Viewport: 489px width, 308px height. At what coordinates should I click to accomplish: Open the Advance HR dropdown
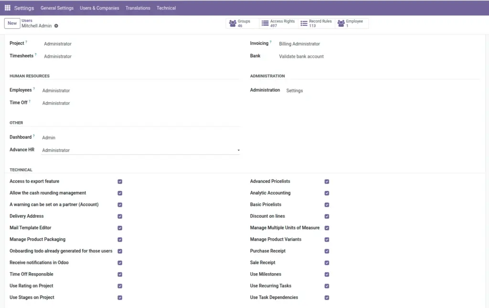(x=141, y=150)
